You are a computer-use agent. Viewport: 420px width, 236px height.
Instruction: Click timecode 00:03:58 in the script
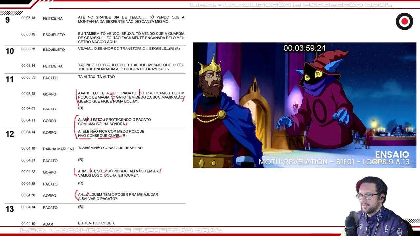(x=28, y=94)
